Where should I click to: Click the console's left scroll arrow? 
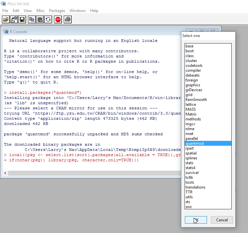(x=6, y=173)
